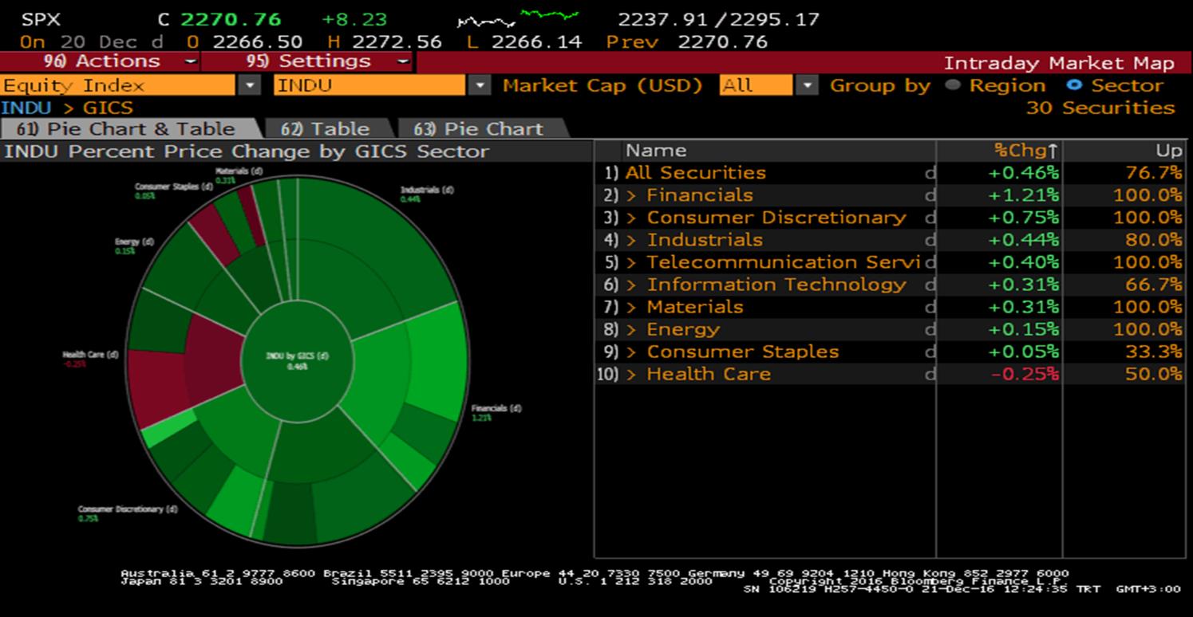Screen dimensions: 1193x617
Task: Expand the Industrials sector row
Action: pyautogui.click(x=632, y=240)
